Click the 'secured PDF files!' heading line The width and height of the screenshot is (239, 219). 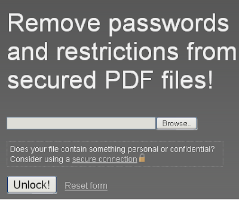(111, 80)
